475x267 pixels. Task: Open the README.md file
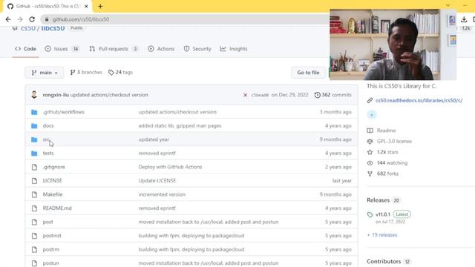click(x=57, y=208)
